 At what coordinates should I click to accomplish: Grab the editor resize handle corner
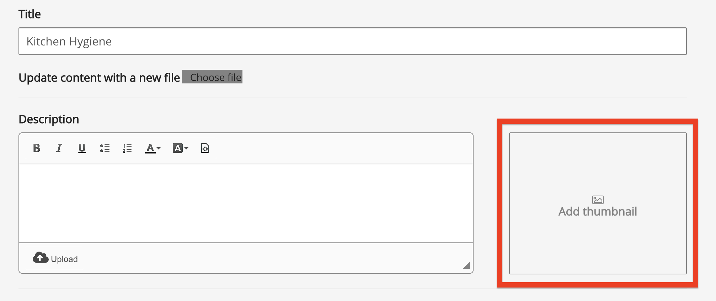click(467, 266)
